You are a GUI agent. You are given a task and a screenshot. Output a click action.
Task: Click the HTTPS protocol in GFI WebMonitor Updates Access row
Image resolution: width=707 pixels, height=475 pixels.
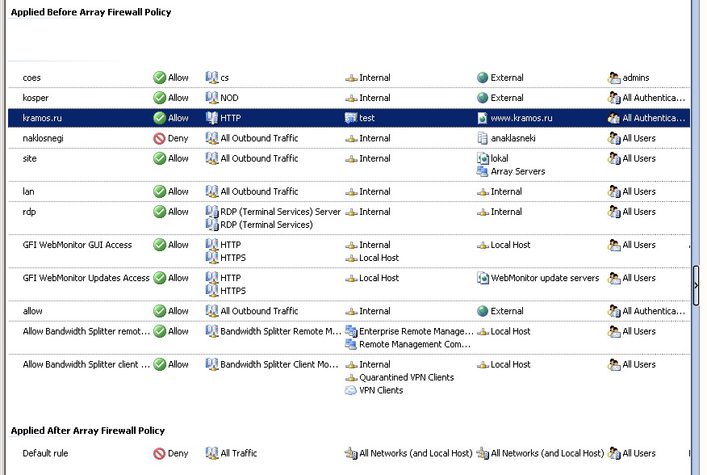[x=233, y=291]
